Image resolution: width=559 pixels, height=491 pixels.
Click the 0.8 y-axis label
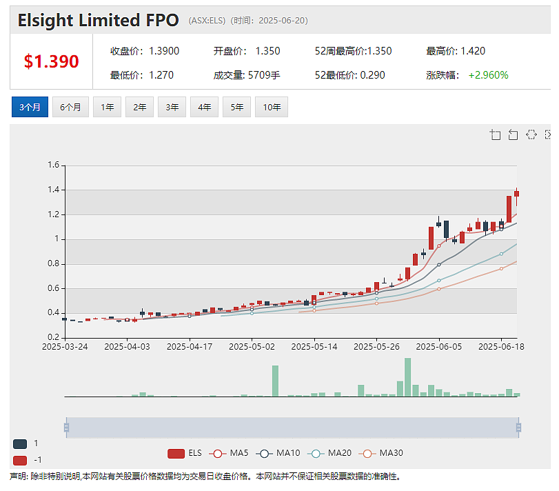pos(54,263)
